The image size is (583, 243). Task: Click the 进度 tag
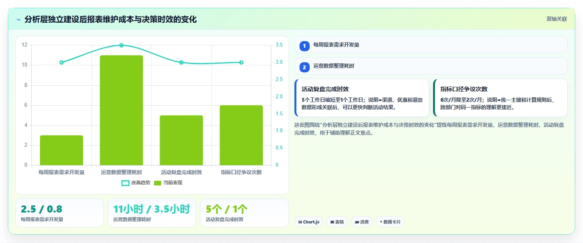tap(362, 222)
